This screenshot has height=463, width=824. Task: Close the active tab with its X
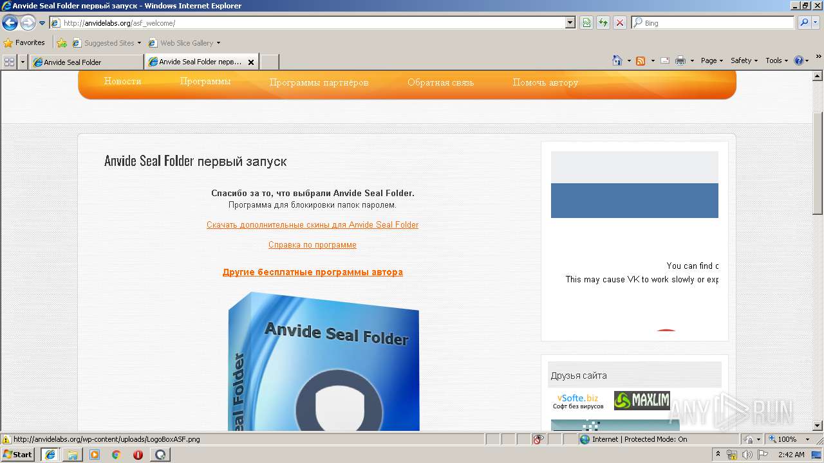[x=251, y=62]
